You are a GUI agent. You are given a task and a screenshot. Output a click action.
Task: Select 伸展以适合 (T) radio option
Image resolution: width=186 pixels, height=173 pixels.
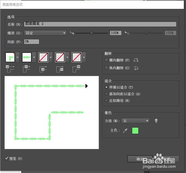(106, 87)
